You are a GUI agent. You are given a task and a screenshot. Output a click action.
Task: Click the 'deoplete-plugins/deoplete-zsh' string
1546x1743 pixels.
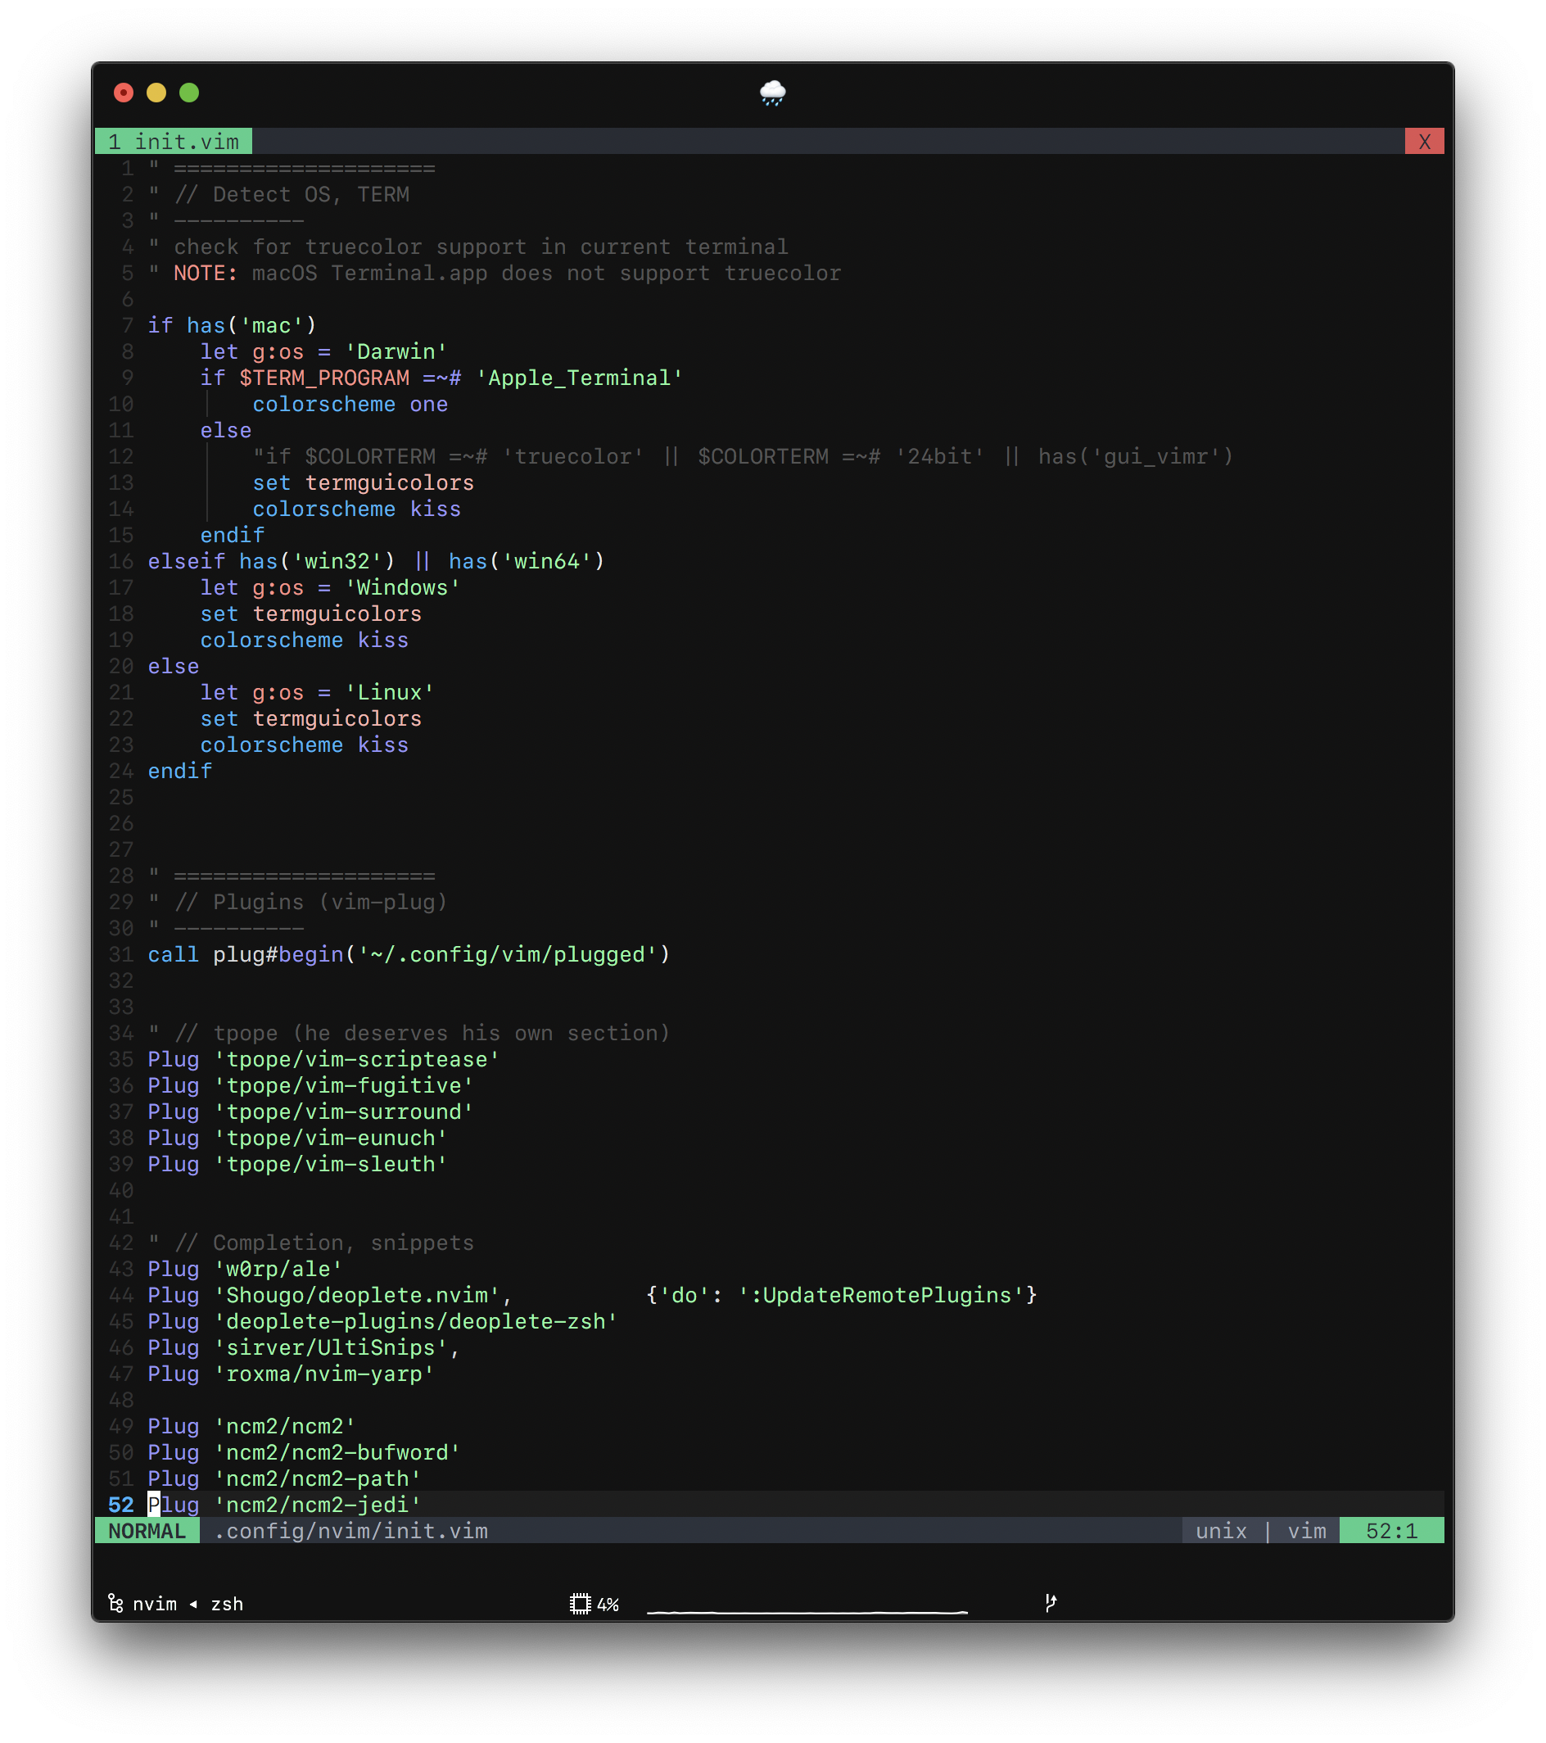415,1322
